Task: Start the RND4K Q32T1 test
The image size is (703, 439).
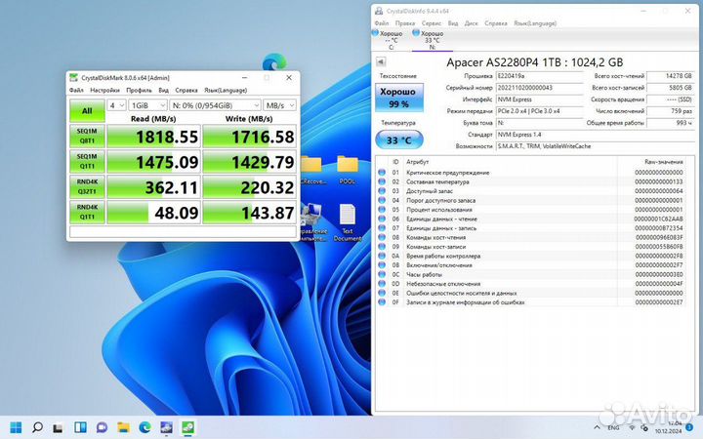Action: tap(87, 186)
